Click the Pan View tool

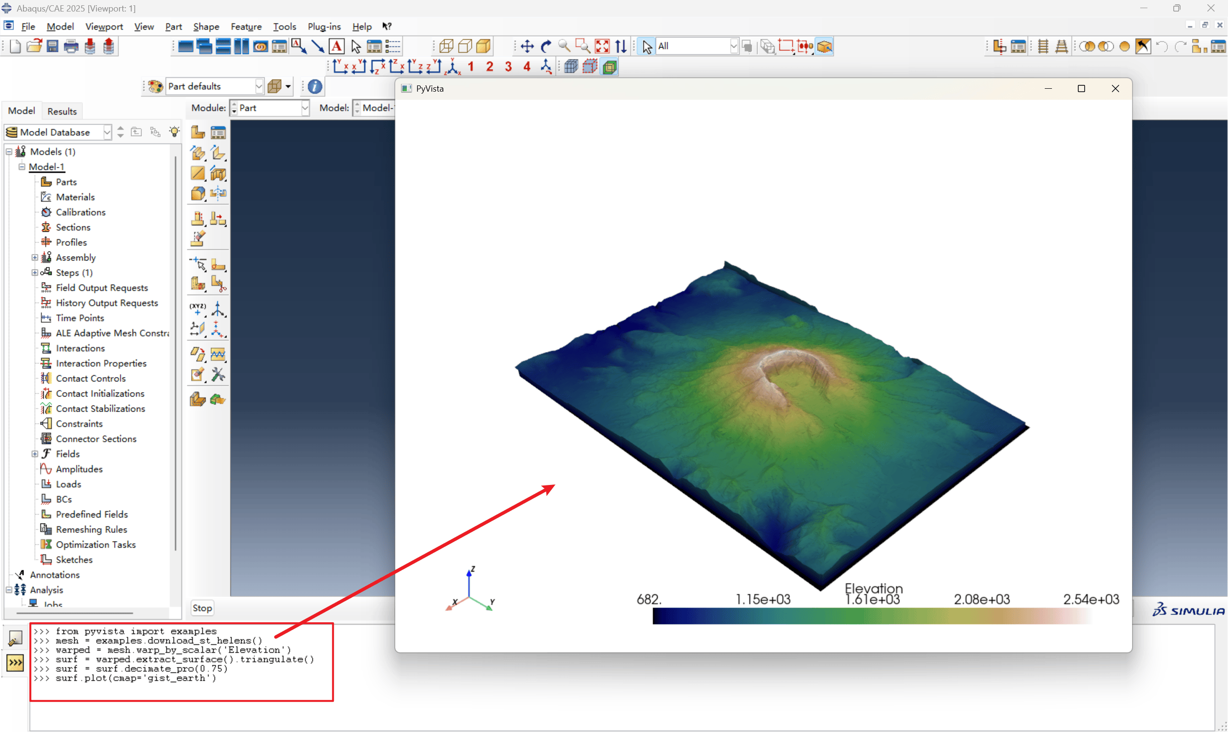tap(527, 47)
